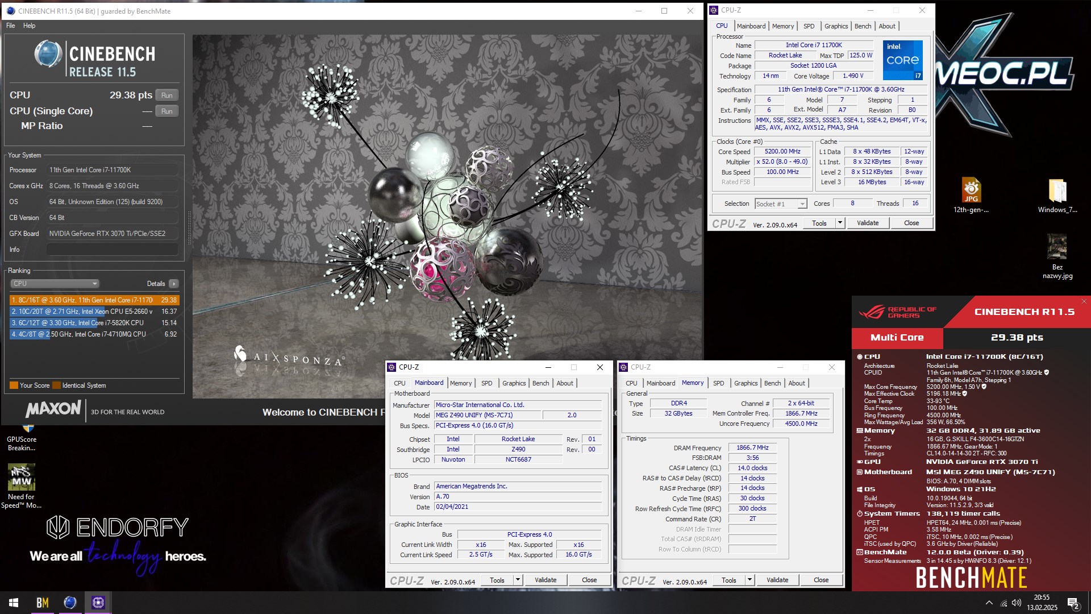
Task: Open the 12th-gen JPG desktop file
Action: pyautogui.click(x=971, y=196)
